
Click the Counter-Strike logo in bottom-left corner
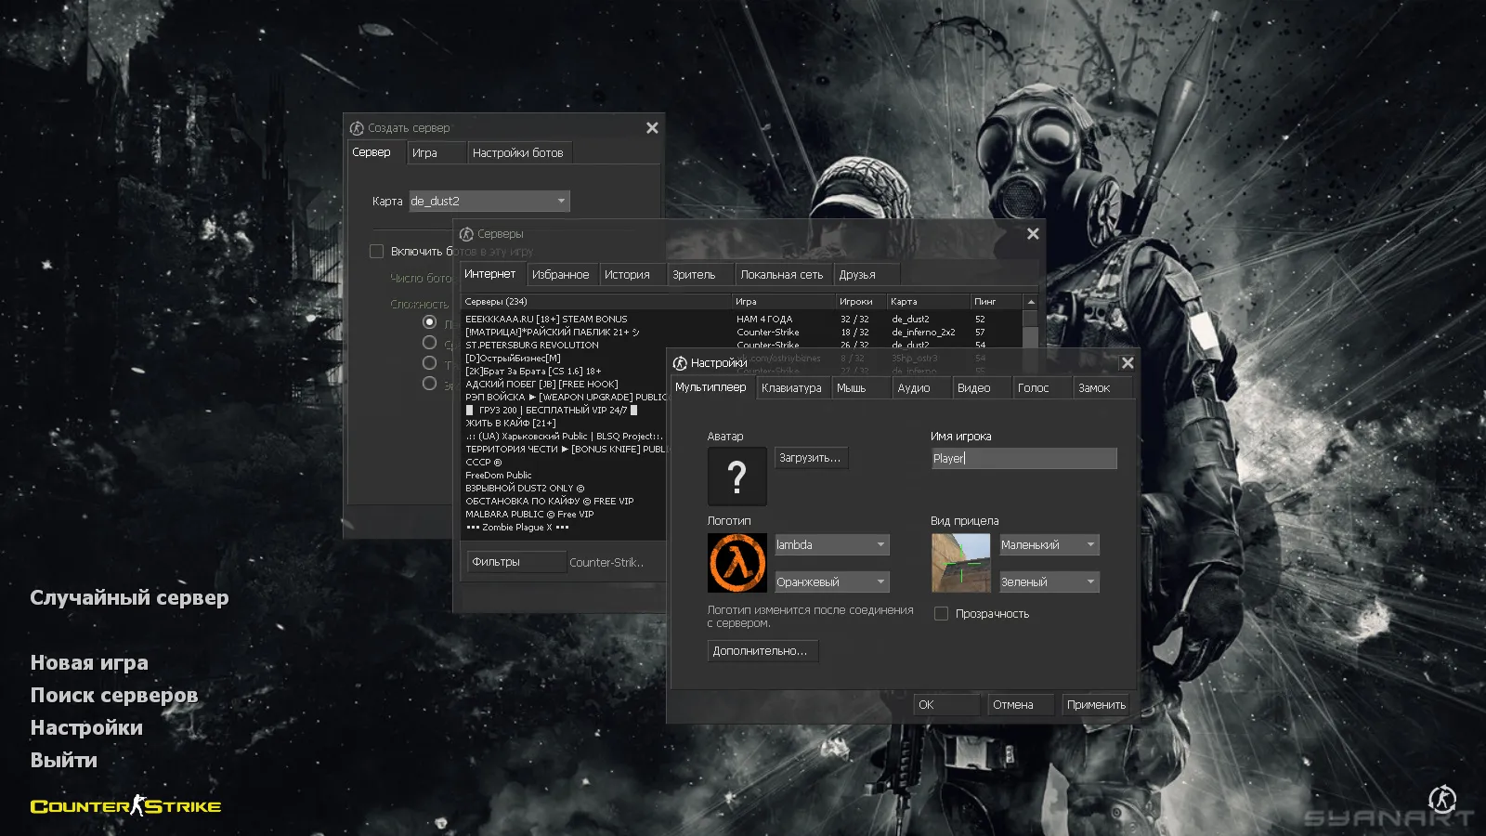pyautogui.click(x=125, y=805)
